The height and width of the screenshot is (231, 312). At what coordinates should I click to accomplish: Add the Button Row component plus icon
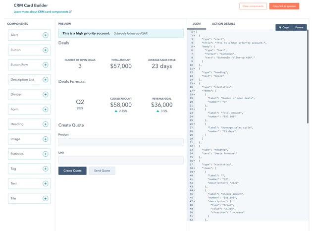click(46, 65)
